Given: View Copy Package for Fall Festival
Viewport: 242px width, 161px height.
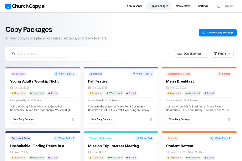Looking at the screenshot, I should [102, 119].
